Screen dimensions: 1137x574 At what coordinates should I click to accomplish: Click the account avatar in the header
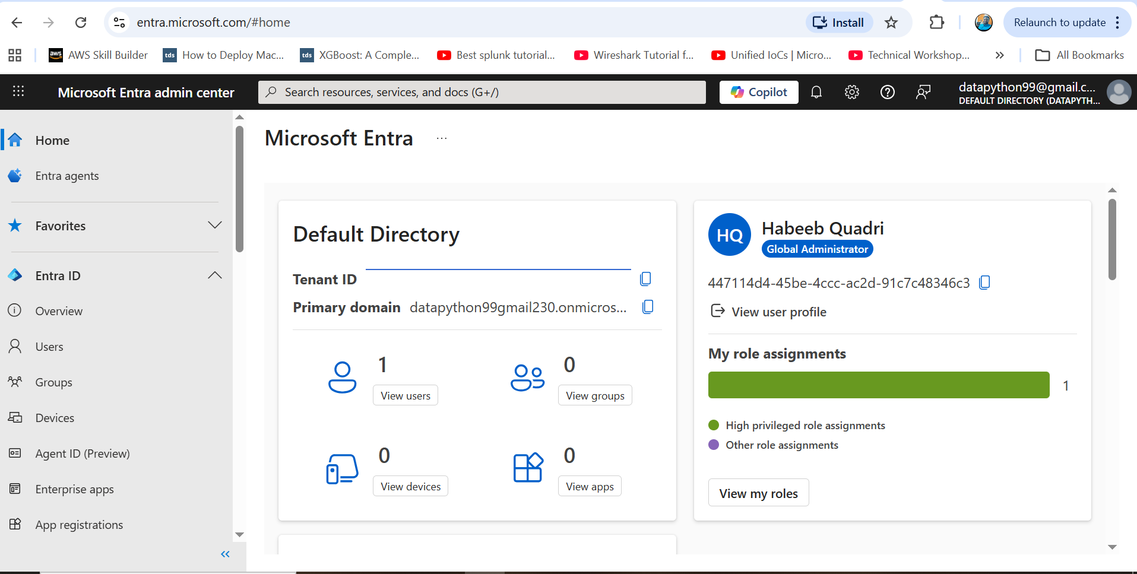(1119, 92)
